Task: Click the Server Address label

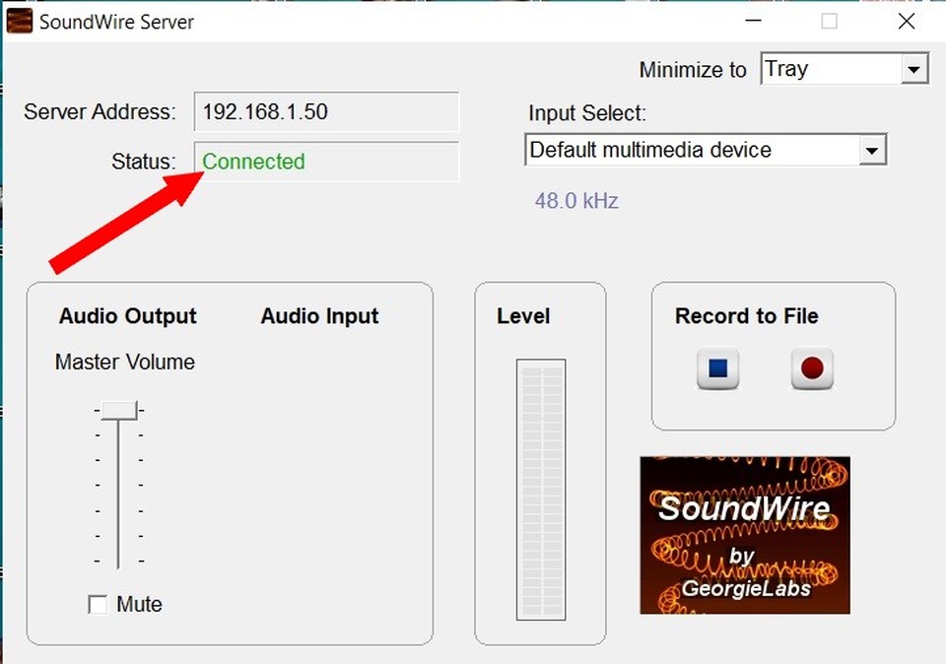Action: click(x=101, y=111)
